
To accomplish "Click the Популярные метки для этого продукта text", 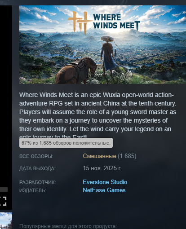I will pyautogui.click(x=68, y=226).
